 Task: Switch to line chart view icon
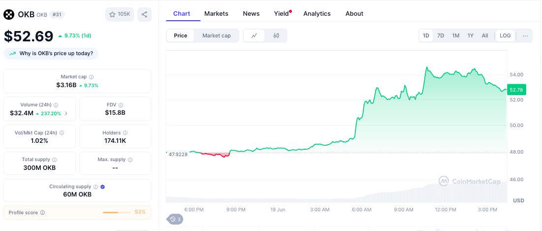(x=254, y=35)
